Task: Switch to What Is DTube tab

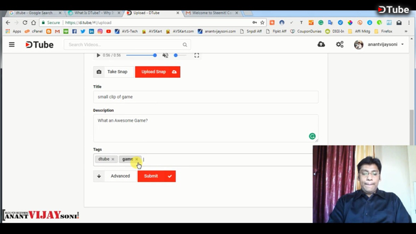Action: (94, 13)
